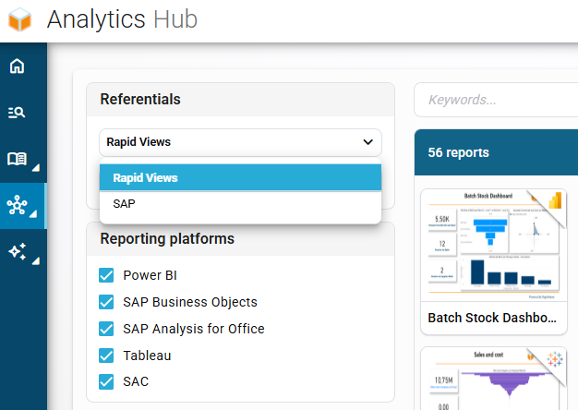The height and width of the screenshot is (410, 578).
Task: Toggle SAP Analysis for Office checkbox
Action: pyautogui.click(x=106, y=329)
